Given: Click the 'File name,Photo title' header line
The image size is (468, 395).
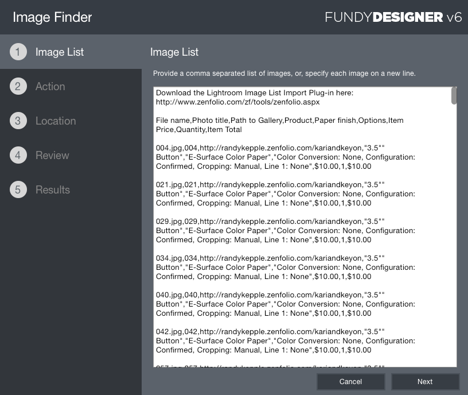Looking at the screenshot, I should [x=280, y=121].
